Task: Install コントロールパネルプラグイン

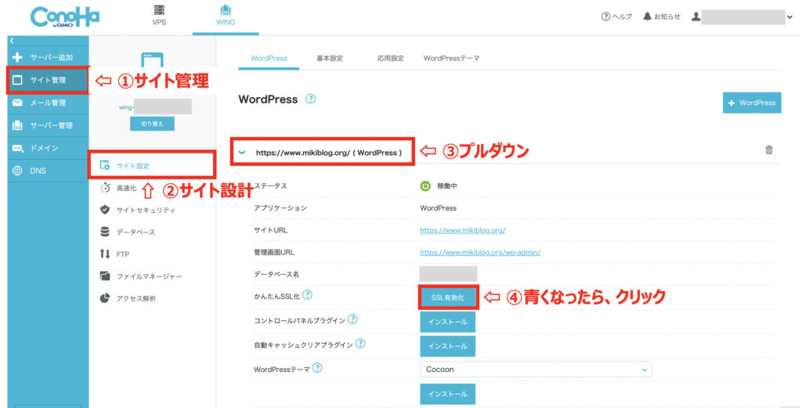Action: [447, 322]
